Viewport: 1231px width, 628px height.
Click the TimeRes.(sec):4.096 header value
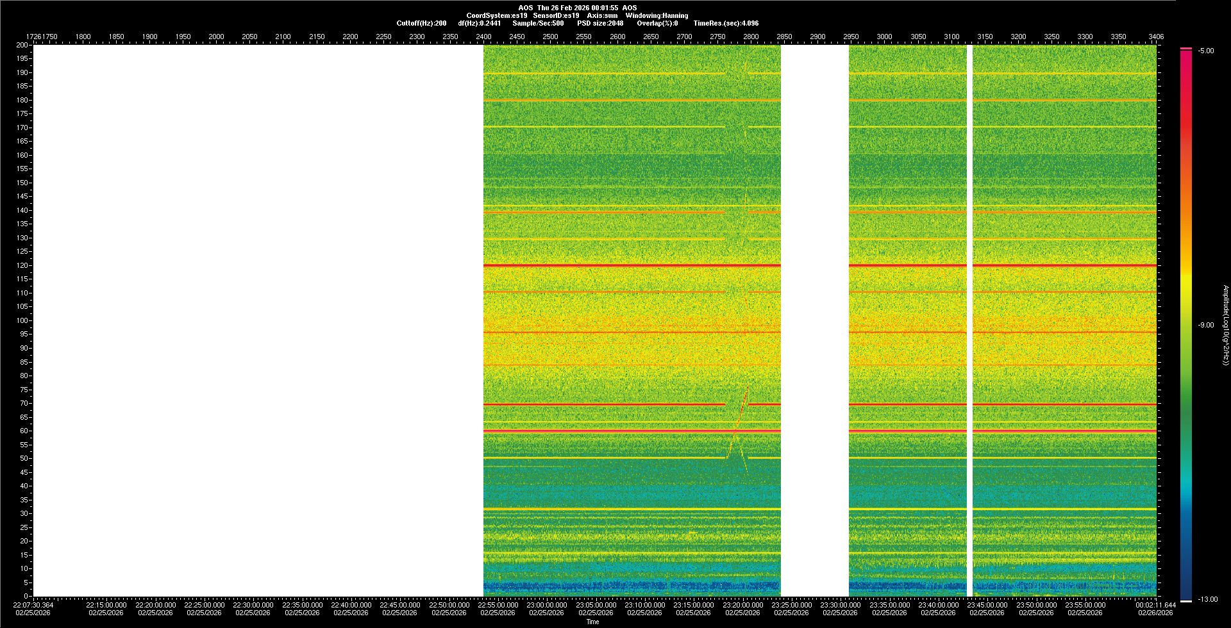726,23
